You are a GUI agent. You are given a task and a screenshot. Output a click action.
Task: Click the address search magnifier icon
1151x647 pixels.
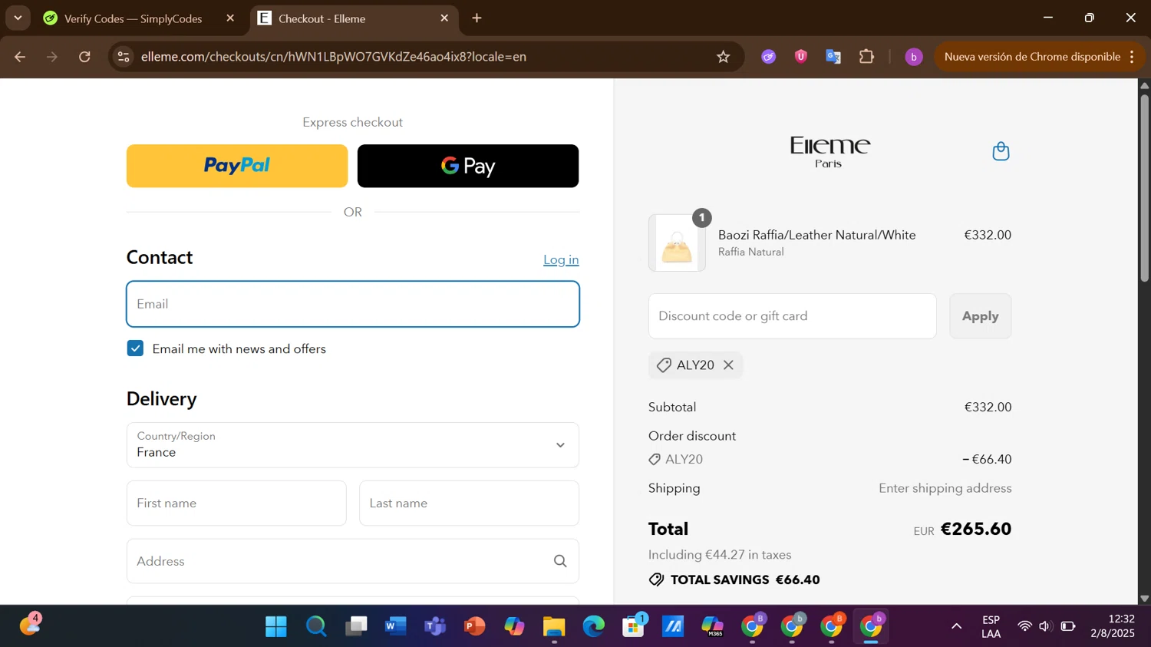(560, 561)
